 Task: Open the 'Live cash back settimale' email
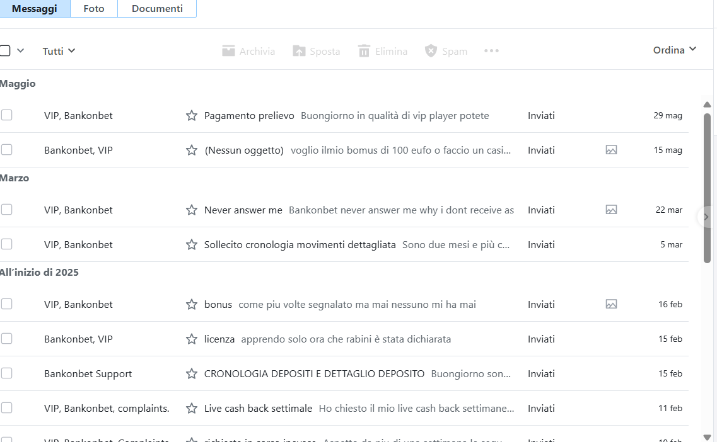pos(258,409)
